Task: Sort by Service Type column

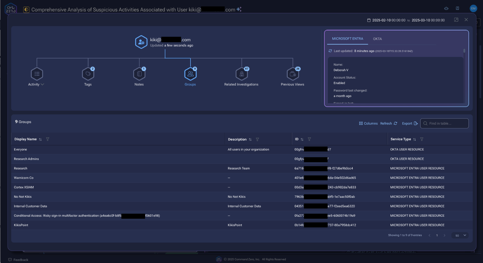Action: pyautogui.click(x=414, y=139)
